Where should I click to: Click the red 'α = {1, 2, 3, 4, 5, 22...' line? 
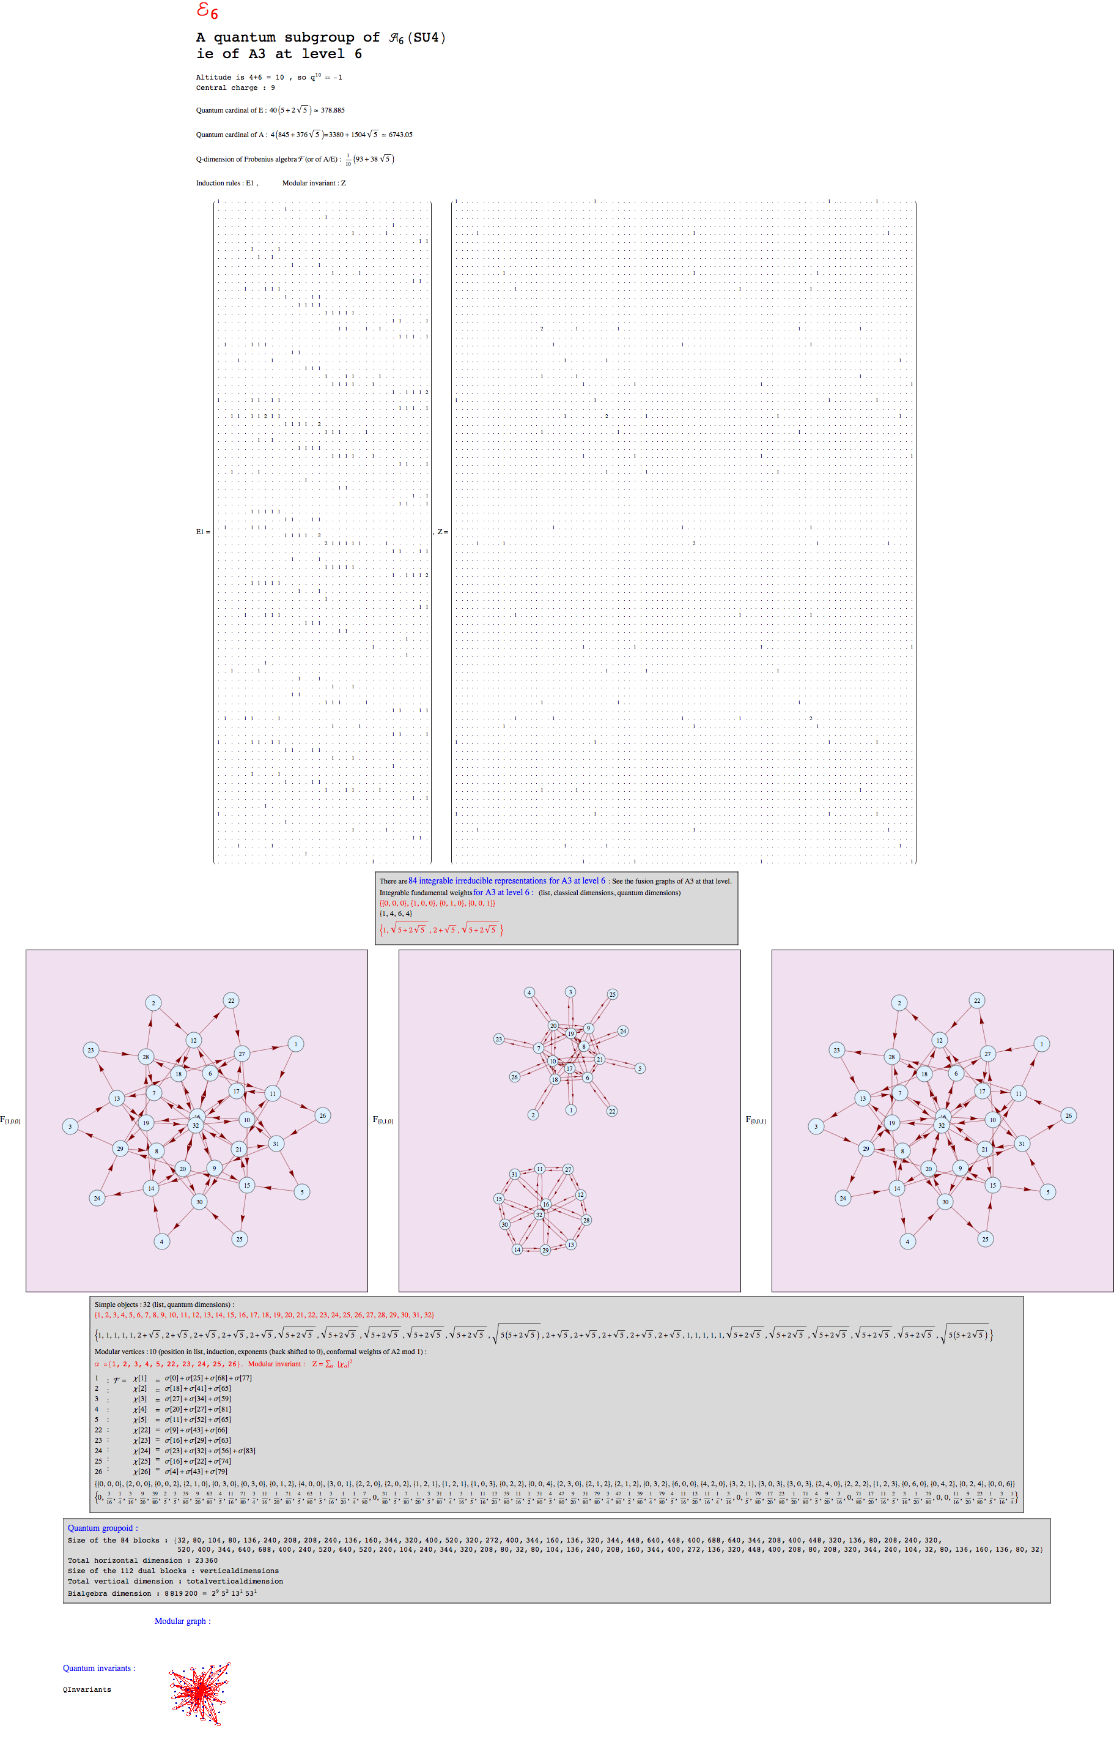pyautogui.click(x=224, y=1363)
